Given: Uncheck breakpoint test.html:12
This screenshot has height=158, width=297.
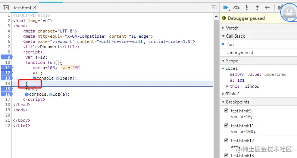Looking at the screenshot, I should pyautogui.click(x=226, y=140).
